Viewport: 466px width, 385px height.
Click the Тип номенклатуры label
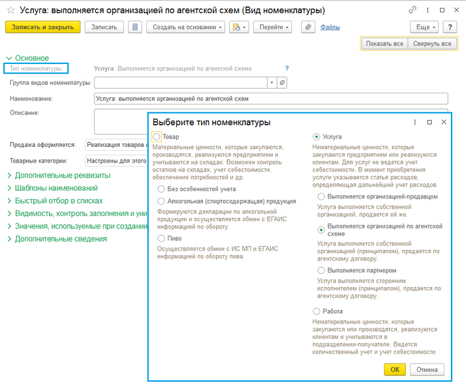pyautogui.click(x=36, y=69)
